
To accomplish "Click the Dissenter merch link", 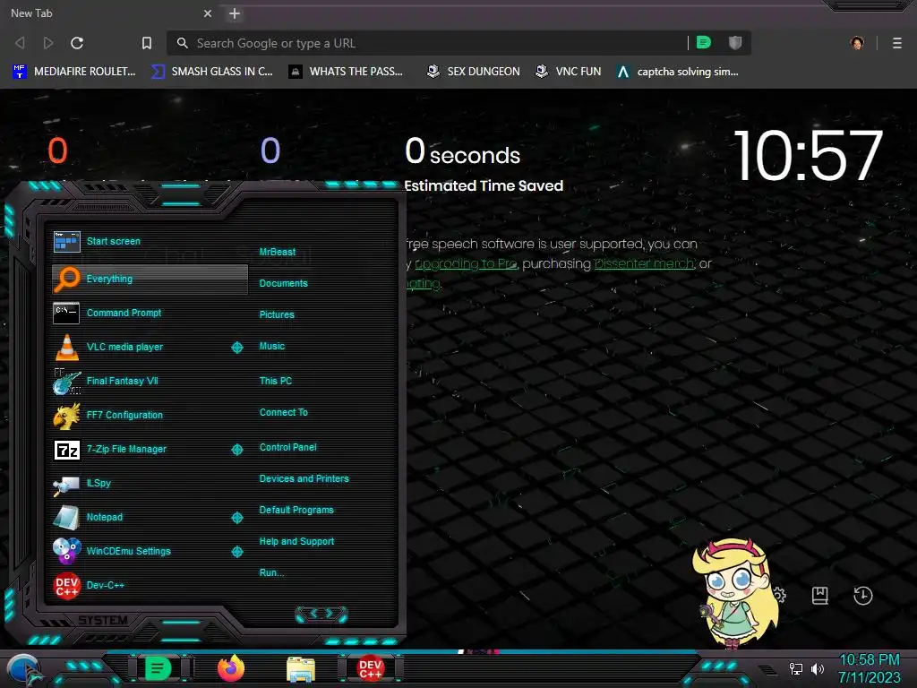I will click(x=645, y=264).
